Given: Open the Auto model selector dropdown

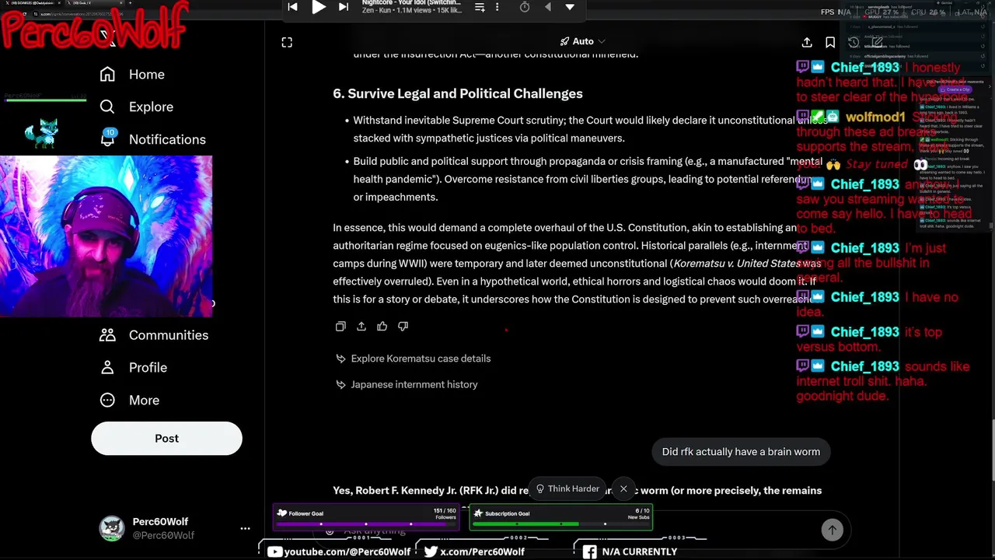Looking at the screenshot, I should click(582, 41).
